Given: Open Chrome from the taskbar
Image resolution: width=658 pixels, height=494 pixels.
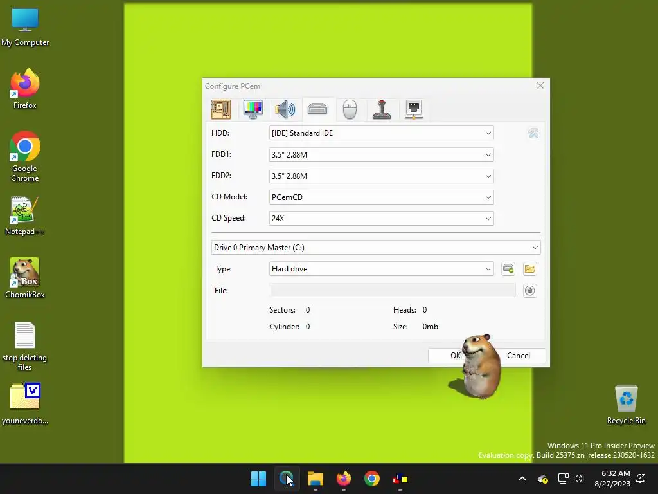Looking at the screenshot, I should pos(372,479).
